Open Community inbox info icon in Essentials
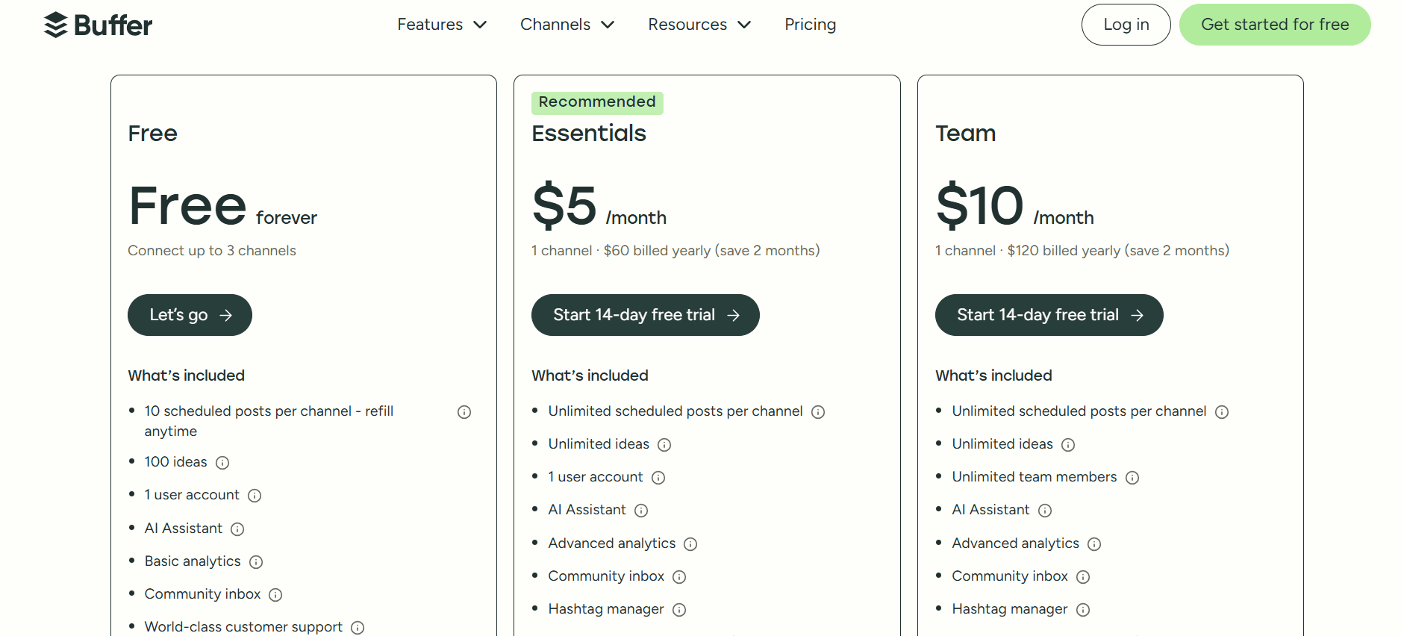1401x636 pixels. 679,577
